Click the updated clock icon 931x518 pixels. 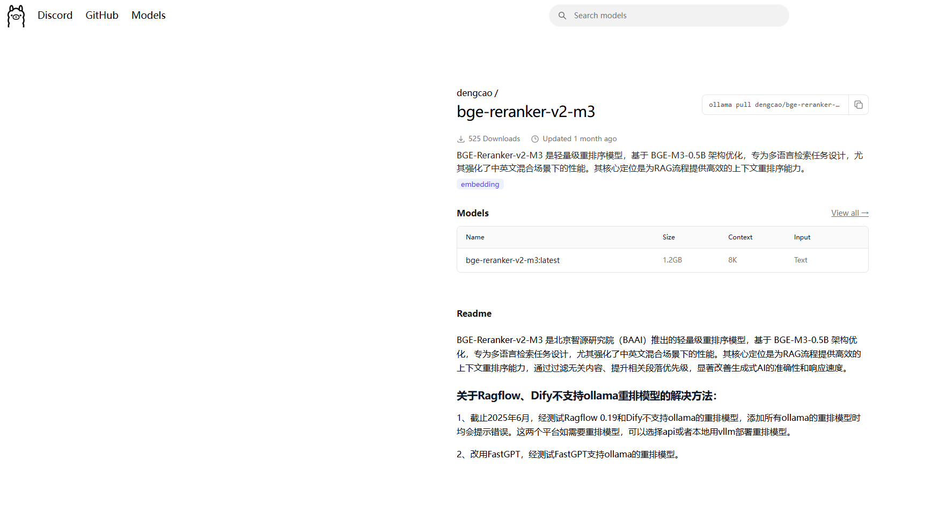coord(535,139)
